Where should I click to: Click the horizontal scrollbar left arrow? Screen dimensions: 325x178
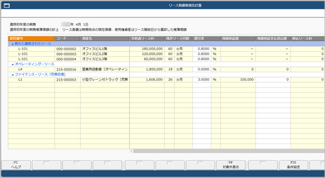point(131,151)
